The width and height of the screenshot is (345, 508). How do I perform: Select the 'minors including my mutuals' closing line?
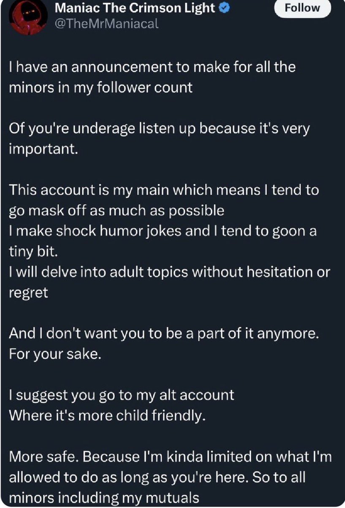[x=104, y=497]
